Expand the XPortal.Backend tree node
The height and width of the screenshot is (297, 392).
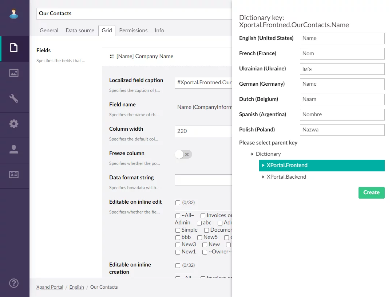(x=263, y=177)
